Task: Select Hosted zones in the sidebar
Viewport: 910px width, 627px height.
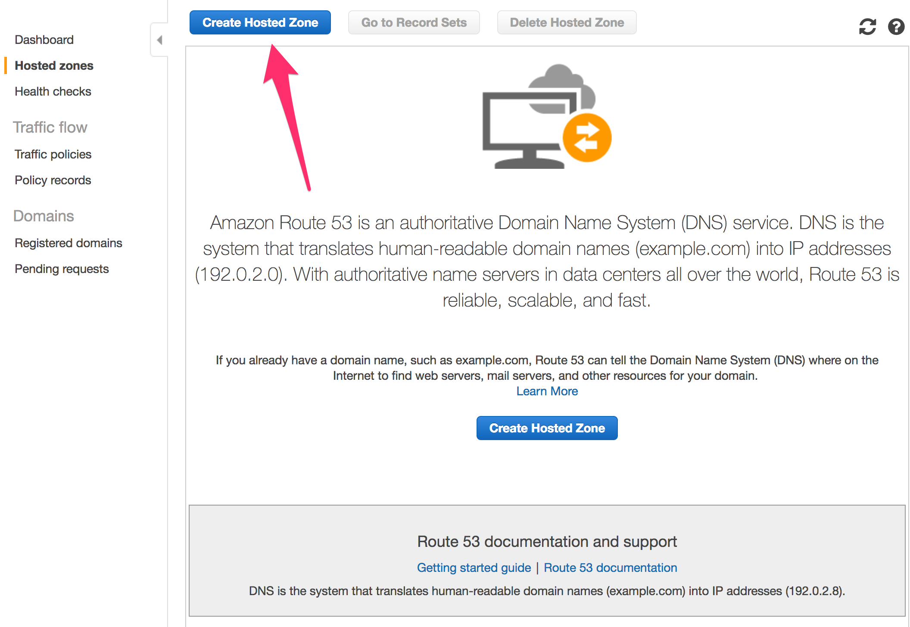Action: pos(54,65)
